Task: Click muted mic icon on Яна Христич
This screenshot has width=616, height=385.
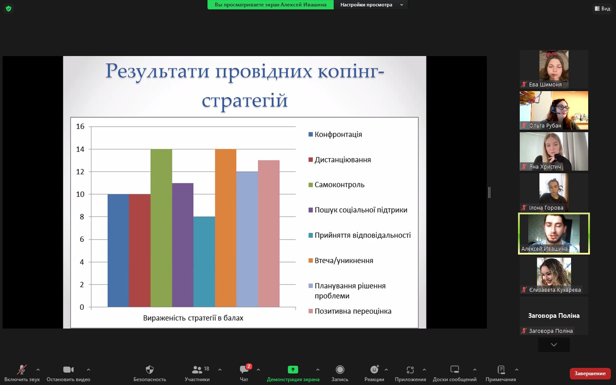Action: (524, 166)
